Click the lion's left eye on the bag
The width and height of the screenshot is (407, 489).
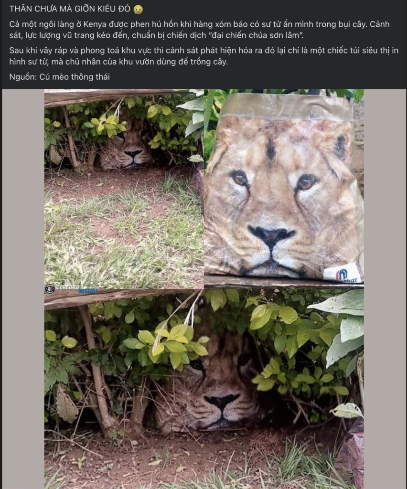(239, 178)
